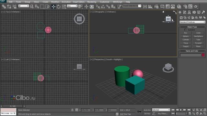This screenshot has height=116, width=207.
Task: Open the Animation menu
Action: click(66, 2)
